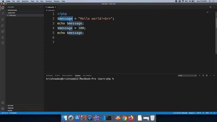
Task: Open the Help menu
Action: 63,1
